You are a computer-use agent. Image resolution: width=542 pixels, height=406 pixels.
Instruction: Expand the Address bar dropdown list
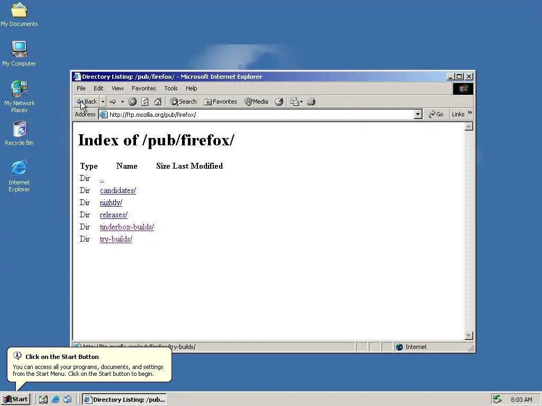[x=418, y=114]
